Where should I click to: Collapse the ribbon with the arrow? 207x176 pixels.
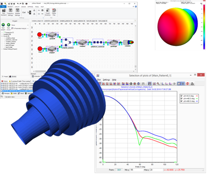[x=133, y=7]
